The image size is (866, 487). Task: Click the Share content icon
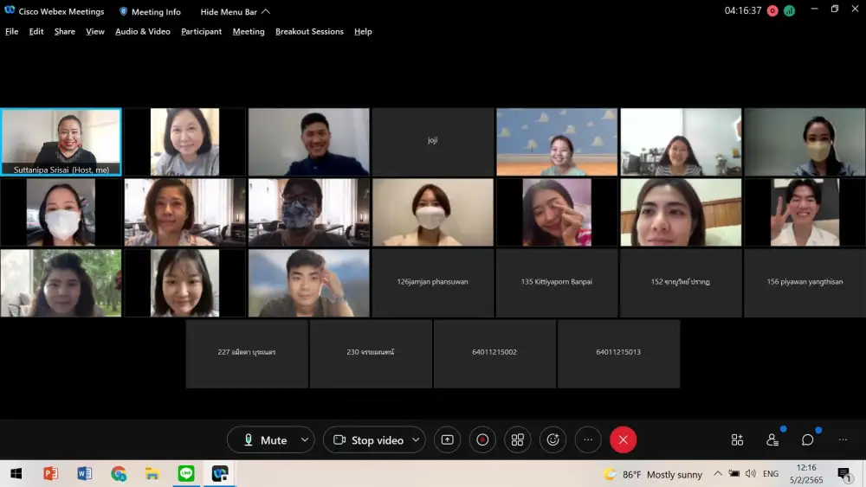[447, 439]
